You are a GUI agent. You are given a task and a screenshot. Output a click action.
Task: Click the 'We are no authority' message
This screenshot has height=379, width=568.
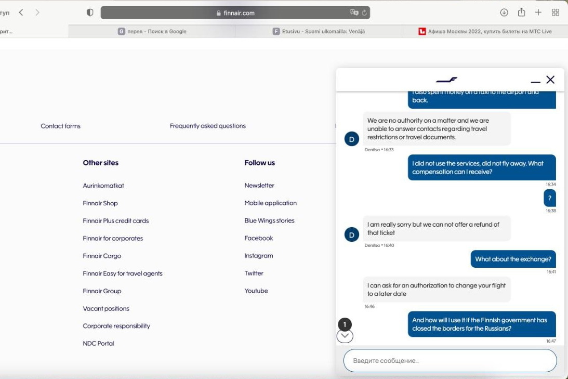[x=437, y=128]
